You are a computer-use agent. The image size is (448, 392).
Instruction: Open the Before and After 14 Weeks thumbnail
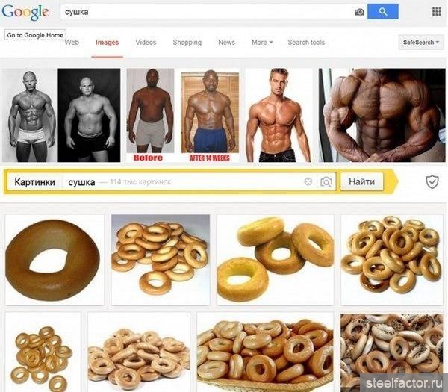click(183, 115)
